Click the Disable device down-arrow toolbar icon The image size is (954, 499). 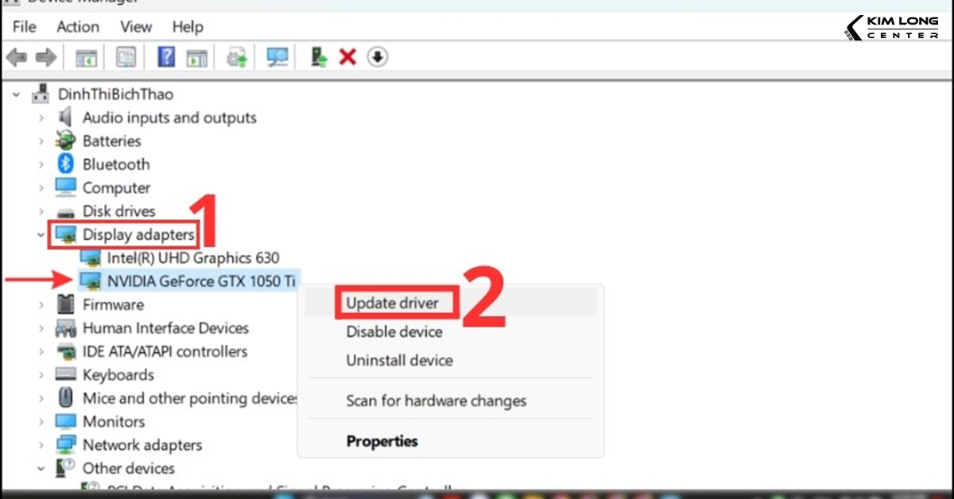click(x=377, y=56)
